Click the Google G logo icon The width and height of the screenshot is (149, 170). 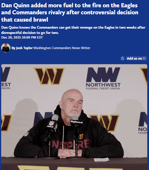click(144, 58)
